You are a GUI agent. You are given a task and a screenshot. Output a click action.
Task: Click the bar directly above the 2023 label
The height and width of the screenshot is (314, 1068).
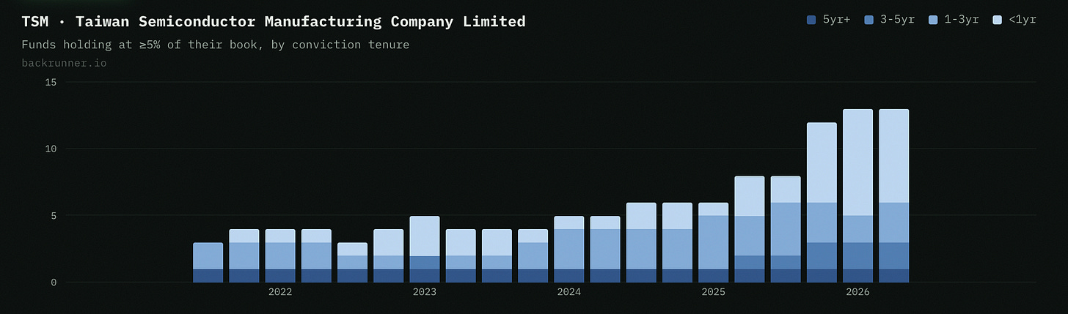click(425, 249)
